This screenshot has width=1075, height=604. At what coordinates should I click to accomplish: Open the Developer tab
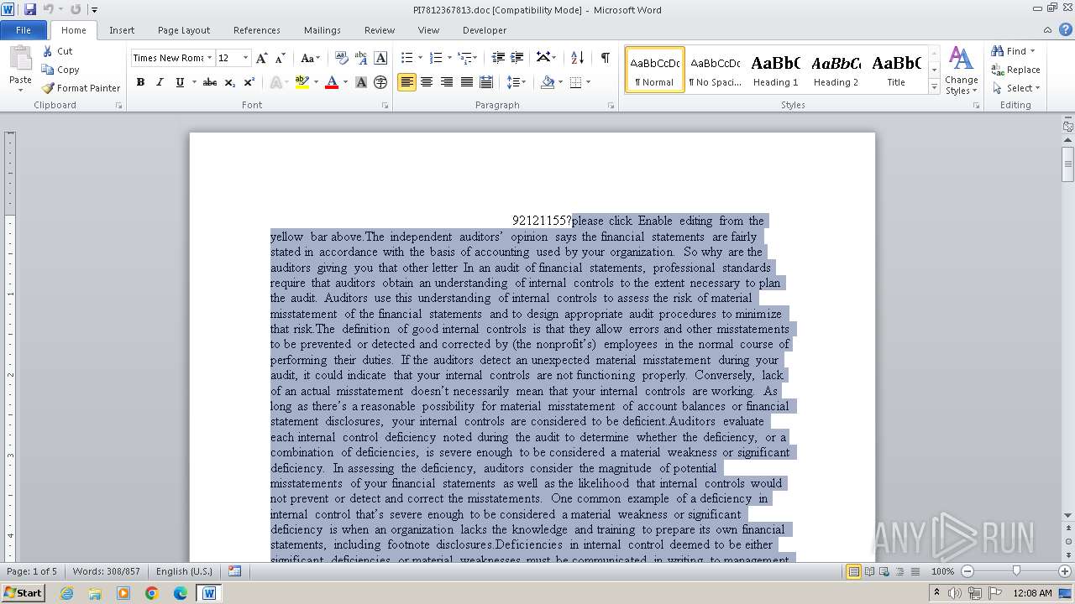coord(485,30)
